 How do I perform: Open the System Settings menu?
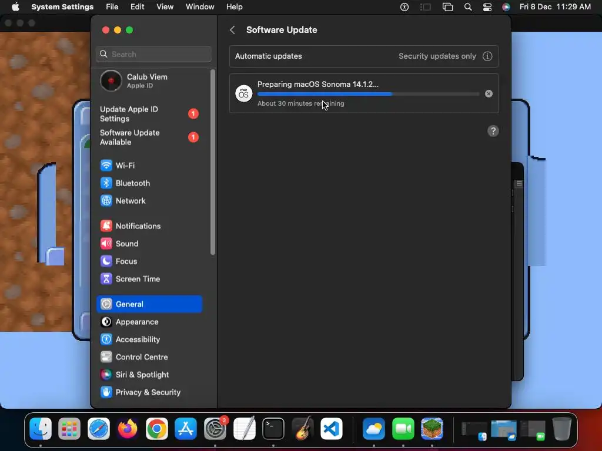tap(62, 7)
